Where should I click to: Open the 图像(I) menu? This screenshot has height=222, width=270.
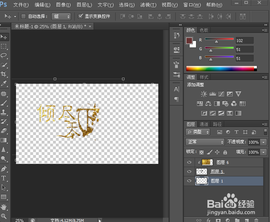click(x=63, y=5)
